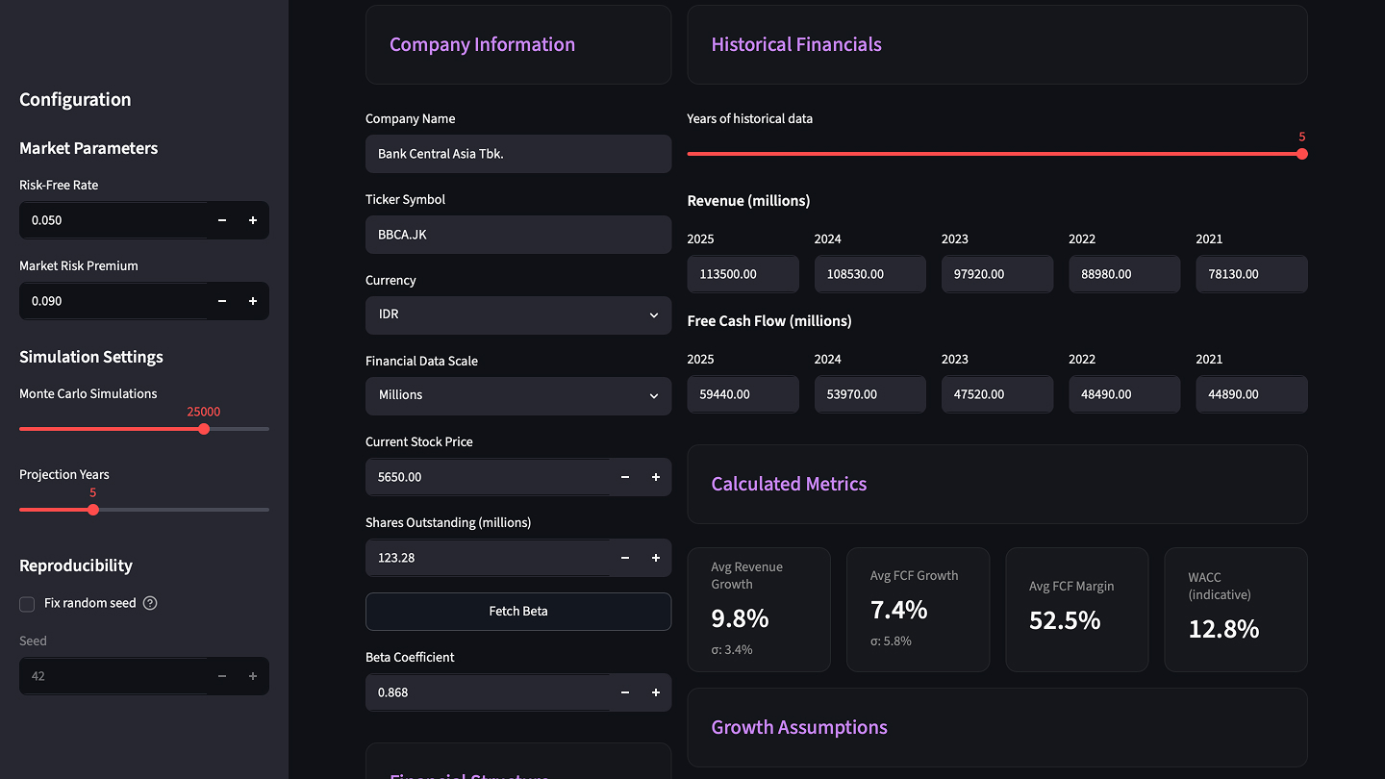Screen dimensions: 1385x779
Task: Open the Financial Data Scale dropdown
Action: click(x=518, y=396)
